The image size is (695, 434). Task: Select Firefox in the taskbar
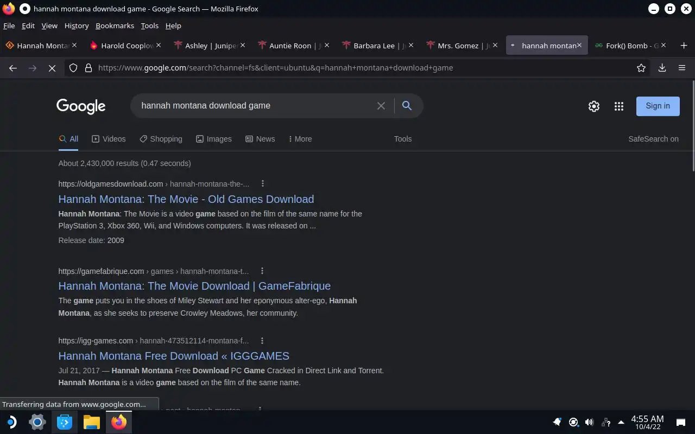point(119,422)
